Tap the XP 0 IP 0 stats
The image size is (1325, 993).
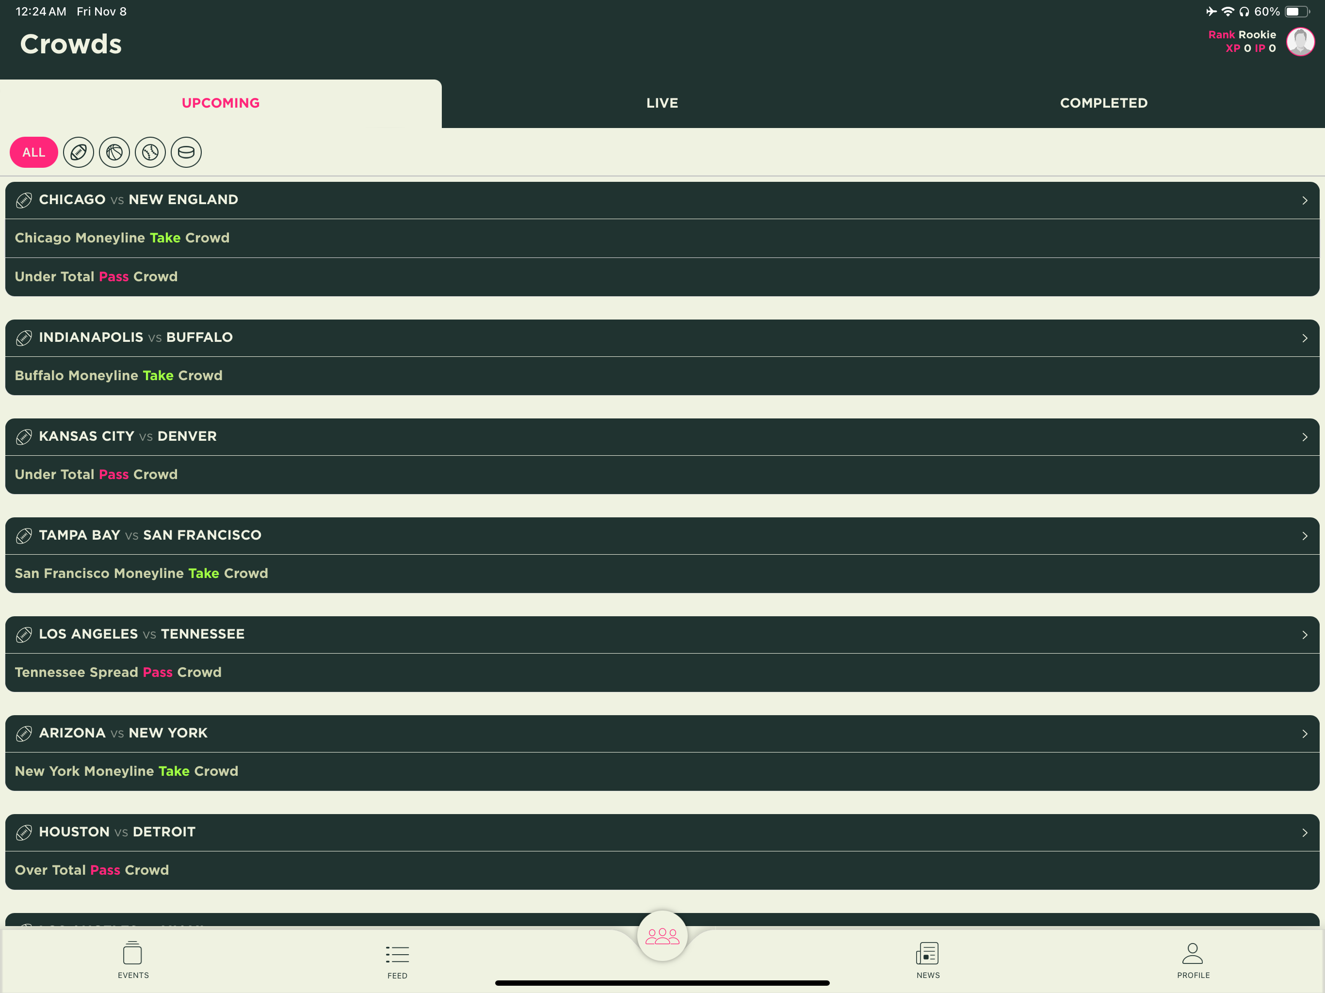1250,48
